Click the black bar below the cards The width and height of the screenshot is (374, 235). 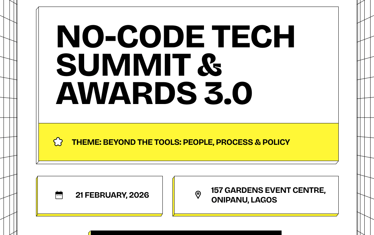coord(186,233)
